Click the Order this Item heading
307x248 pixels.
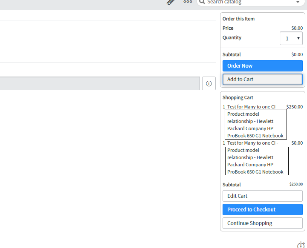(x=238, y=19)
